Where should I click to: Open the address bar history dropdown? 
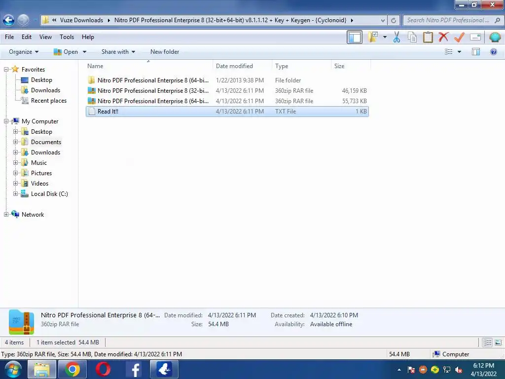tap(383, 20)
